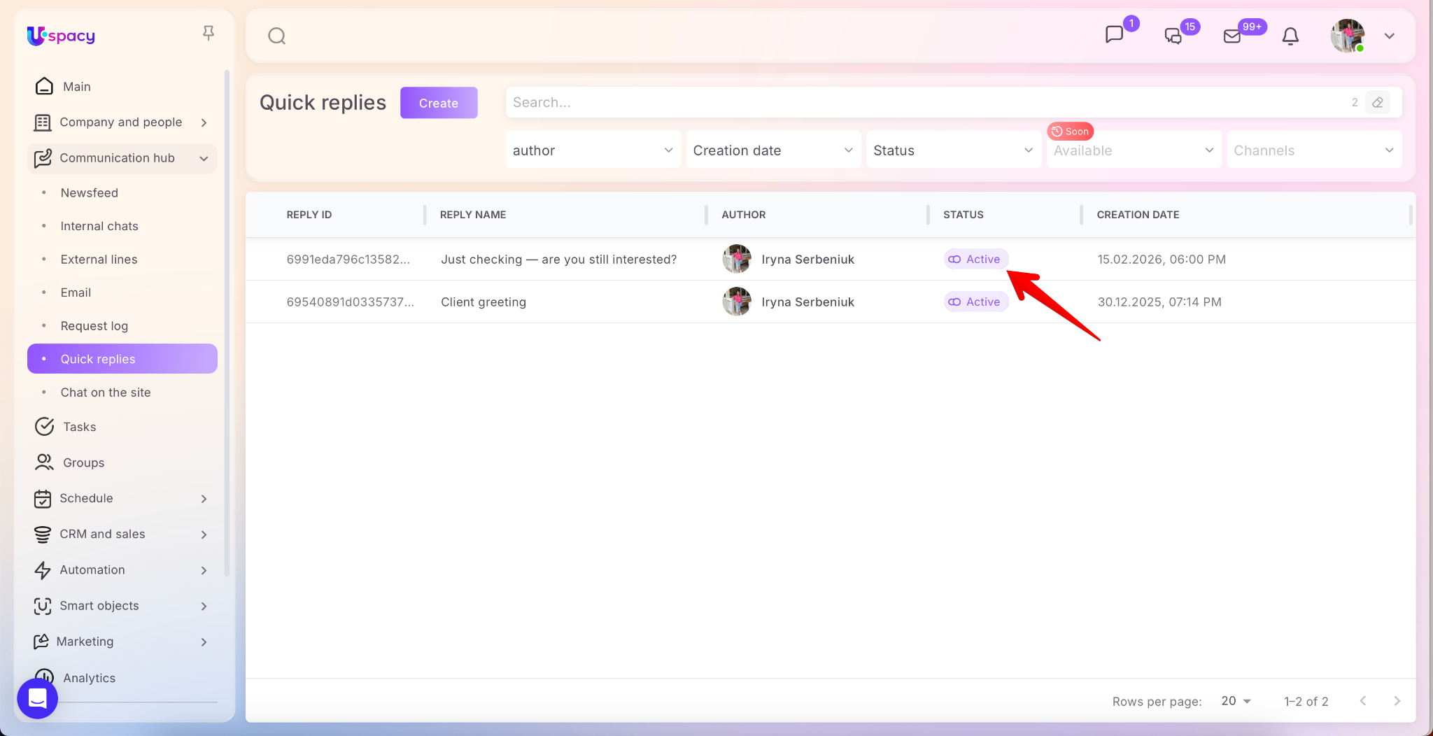Open the group chats icon with badge 15
Image resolution: width=1433 pixels, height=736 pixels.
click(1173, 36)
